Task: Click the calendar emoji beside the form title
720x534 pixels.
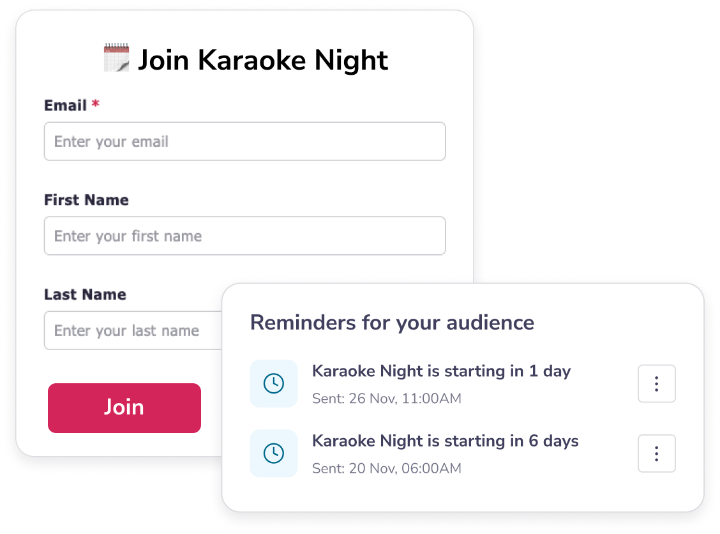Action: click(116, 57)
